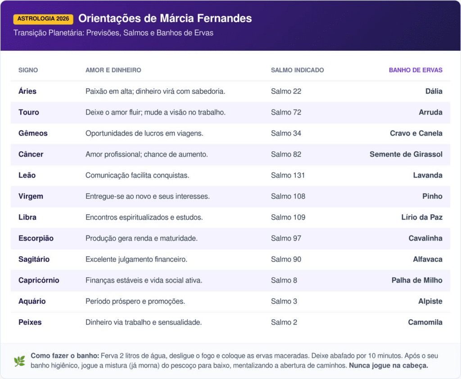Click Salmo 34 in the Gêmeos row
Viewport: 461px width, 379px height.
click(286, 133)
